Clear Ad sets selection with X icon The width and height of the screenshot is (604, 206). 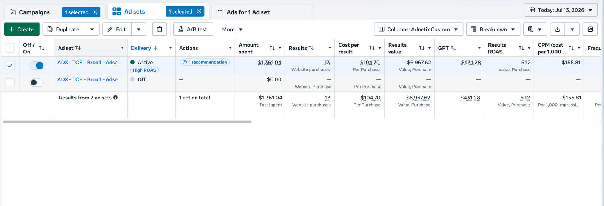[x=199, y=12]
